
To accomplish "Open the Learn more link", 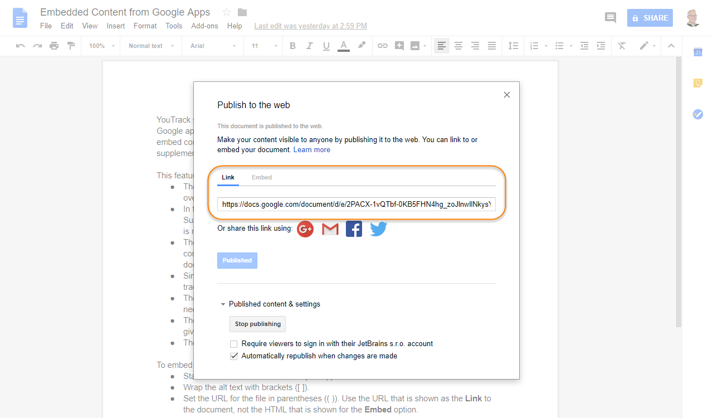I will pos(311,149).
